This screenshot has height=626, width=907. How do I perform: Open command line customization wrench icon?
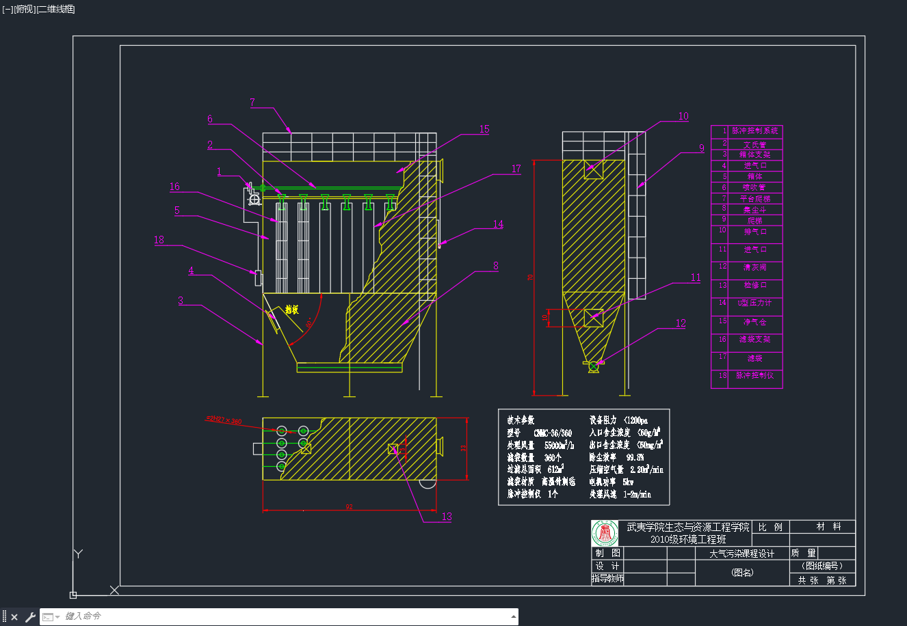[x=30, y=617]
